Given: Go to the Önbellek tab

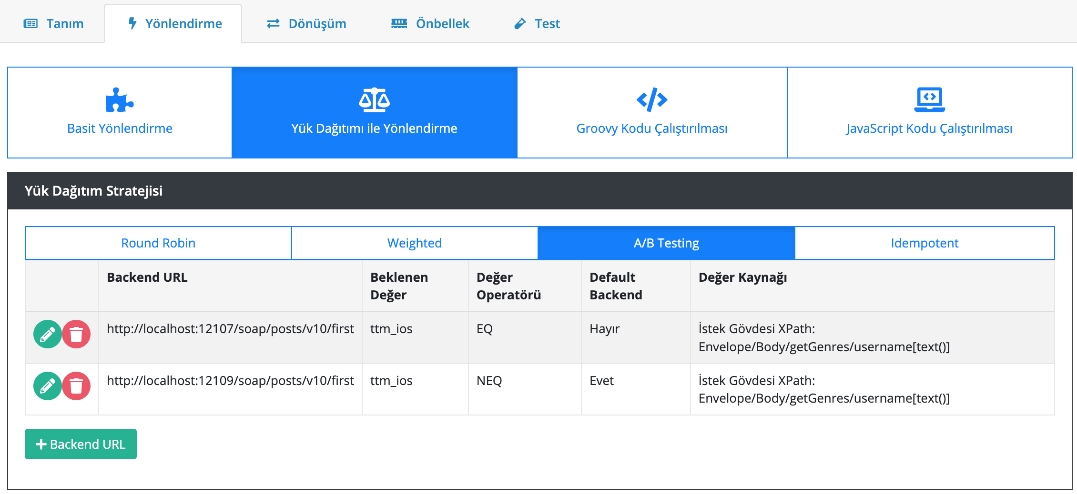Looking at the screenshot, I should (x=430, y=23).
